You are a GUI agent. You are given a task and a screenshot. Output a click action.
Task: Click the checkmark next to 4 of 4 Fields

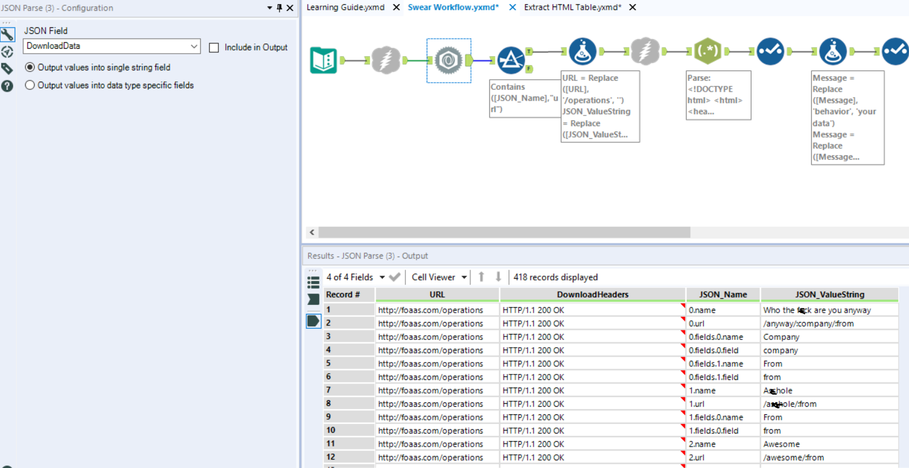coord(395,277)
